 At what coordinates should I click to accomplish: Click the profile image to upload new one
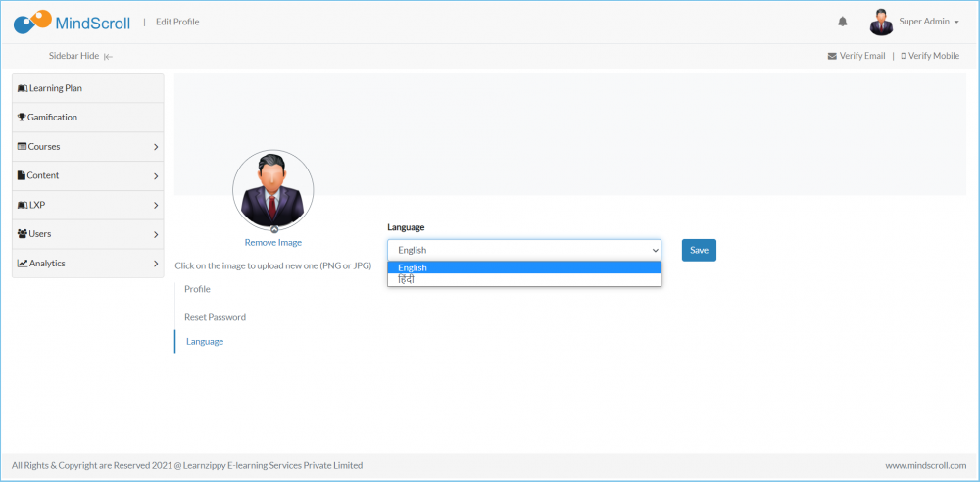click(273, 190)
